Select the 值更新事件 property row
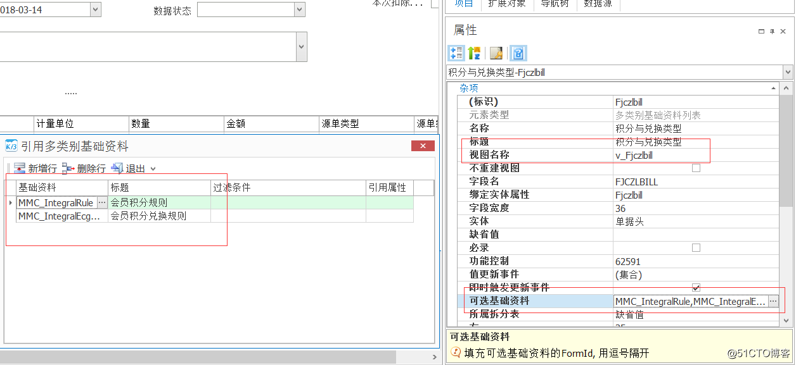796x365 pixels. (x=618, y=275)
